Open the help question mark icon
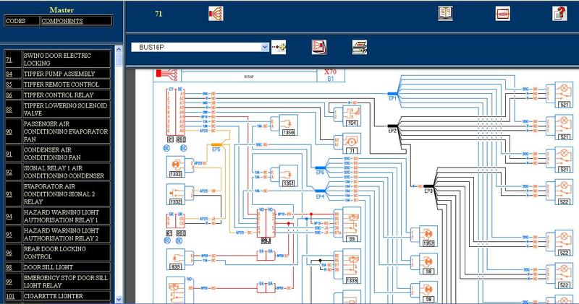 (559, 14)
